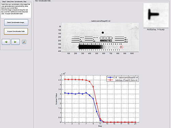Image resolution: width=171 pixels, height=128 pixels.
Task: Click the Scanner Value axis label
Action: tap(56, 99)
